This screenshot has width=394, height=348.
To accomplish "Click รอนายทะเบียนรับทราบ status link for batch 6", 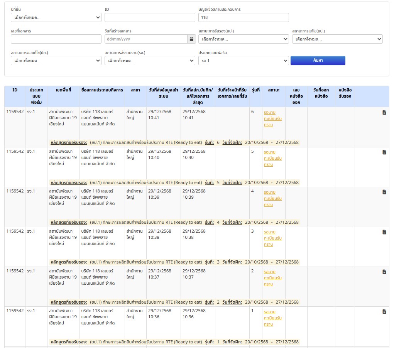I will [272, 118].
